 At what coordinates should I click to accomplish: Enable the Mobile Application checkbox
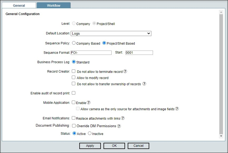click(74, 102)
